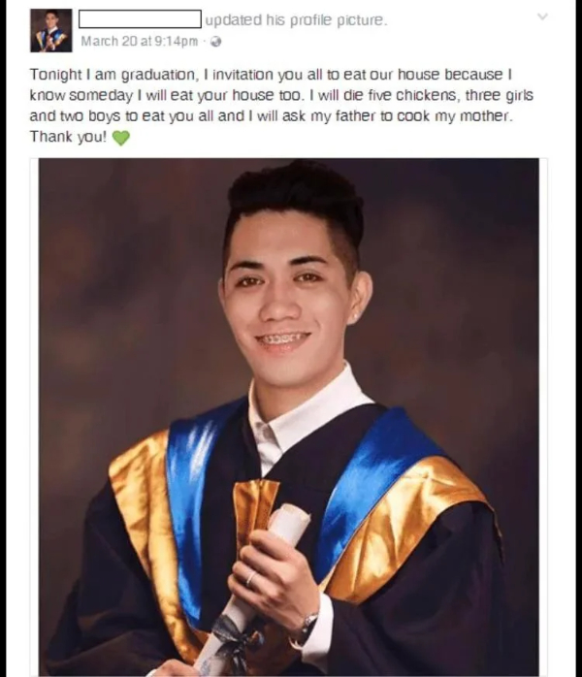
Task: Click the word 'chickens' in the post
Action: click(426, 95)
